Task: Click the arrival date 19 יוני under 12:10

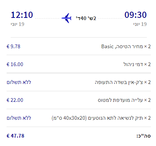Action: 18,24
